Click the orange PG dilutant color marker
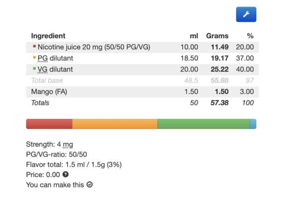Screen dimensions: 288x208 coord(35,57)
